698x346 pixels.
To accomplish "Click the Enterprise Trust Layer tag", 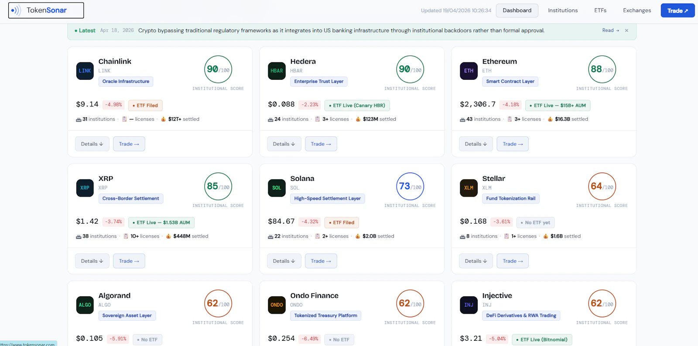I will pyautogui.click(x=319, y=81).
